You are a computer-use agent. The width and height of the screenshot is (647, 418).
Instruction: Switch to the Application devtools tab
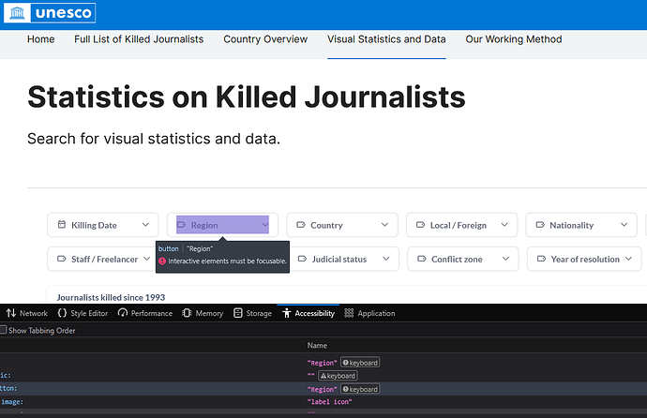tap(369, 313)
